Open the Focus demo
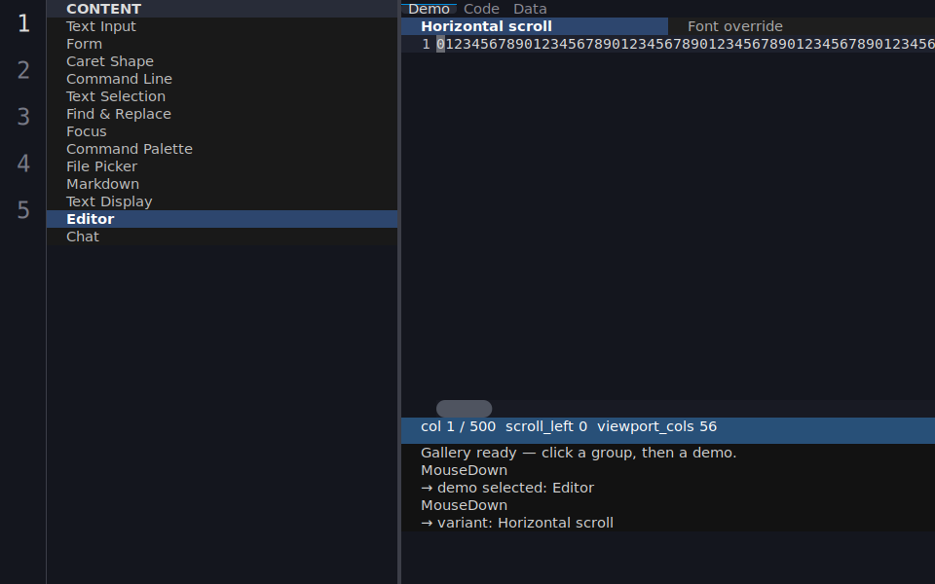Viewport: 935px width, 584px height. (x=222, y=131)
